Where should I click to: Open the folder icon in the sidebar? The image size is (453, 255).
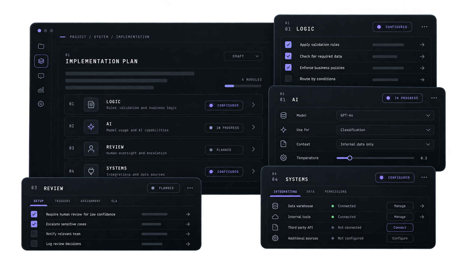(x=41, y=46)
